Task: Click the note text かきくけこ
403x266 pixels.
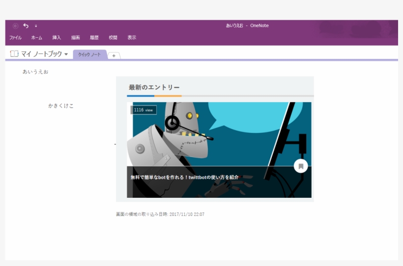Action: tap(61, 106)
